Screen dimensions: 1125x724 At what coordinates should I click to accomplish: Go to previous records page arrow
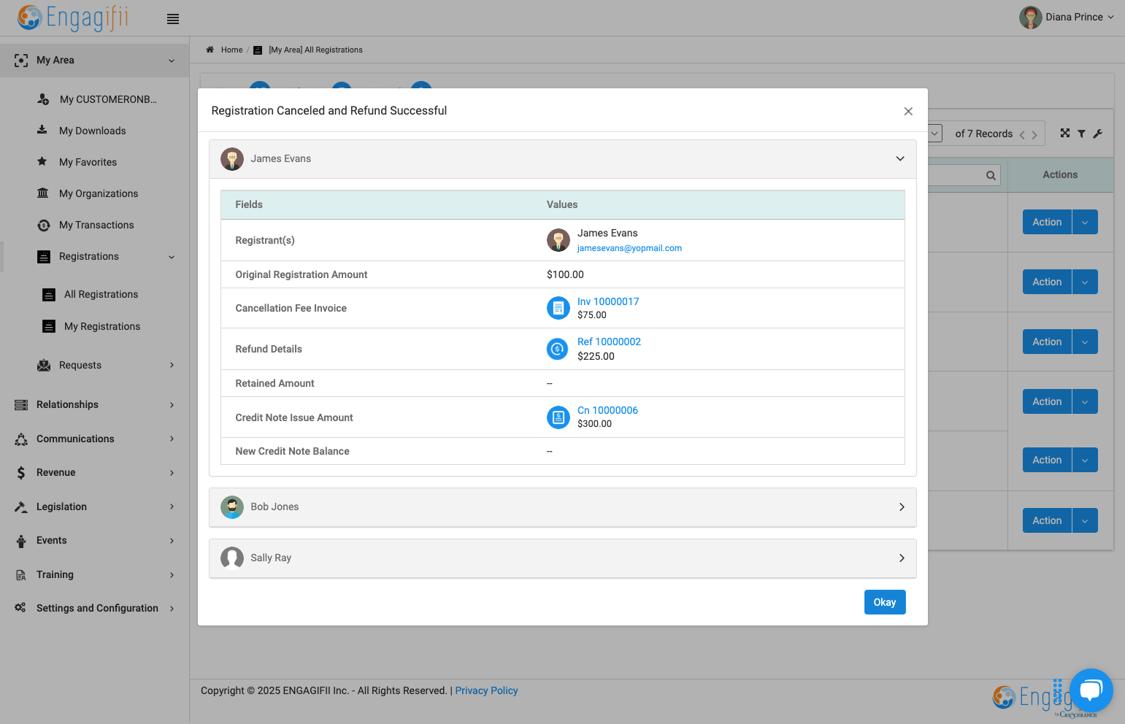pyautogui.click(x=1022, y=135)
